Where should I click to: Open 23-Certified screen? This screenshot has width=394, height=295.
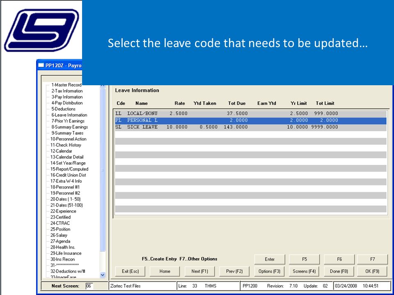(x=60, y=218)
